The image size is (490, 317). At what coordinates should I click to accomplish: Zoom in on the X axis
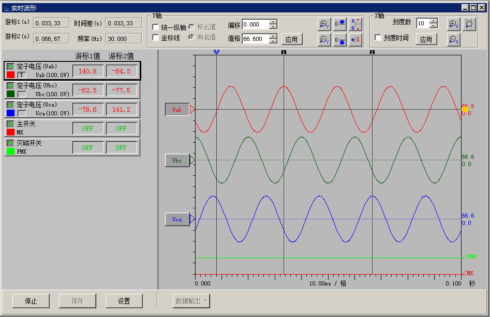pyautogui.click(x=453, y=24)
